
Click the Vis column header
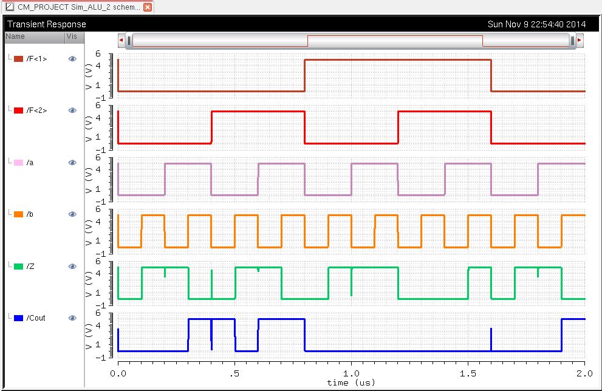[x=75, y=37]
